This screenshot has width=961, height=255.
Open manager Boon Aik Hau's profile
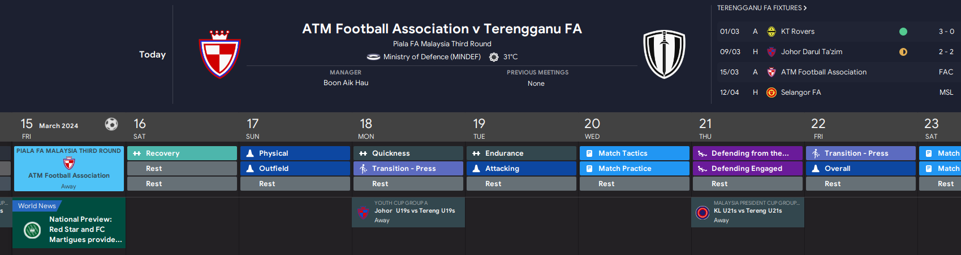pos(346,83)
